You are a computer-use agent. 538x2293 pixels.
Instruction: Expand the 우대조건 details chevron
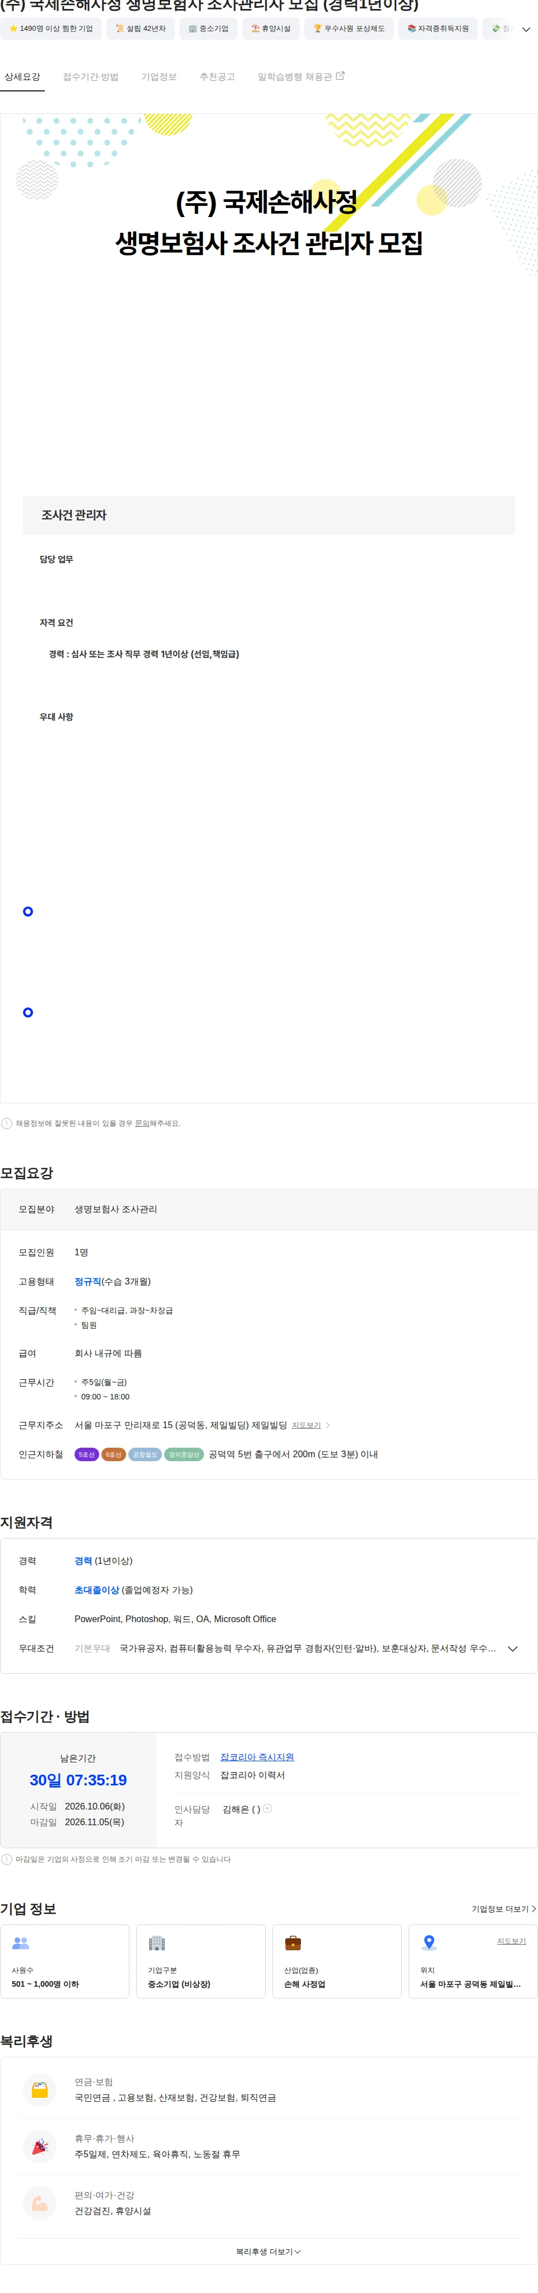point(512,1649)
